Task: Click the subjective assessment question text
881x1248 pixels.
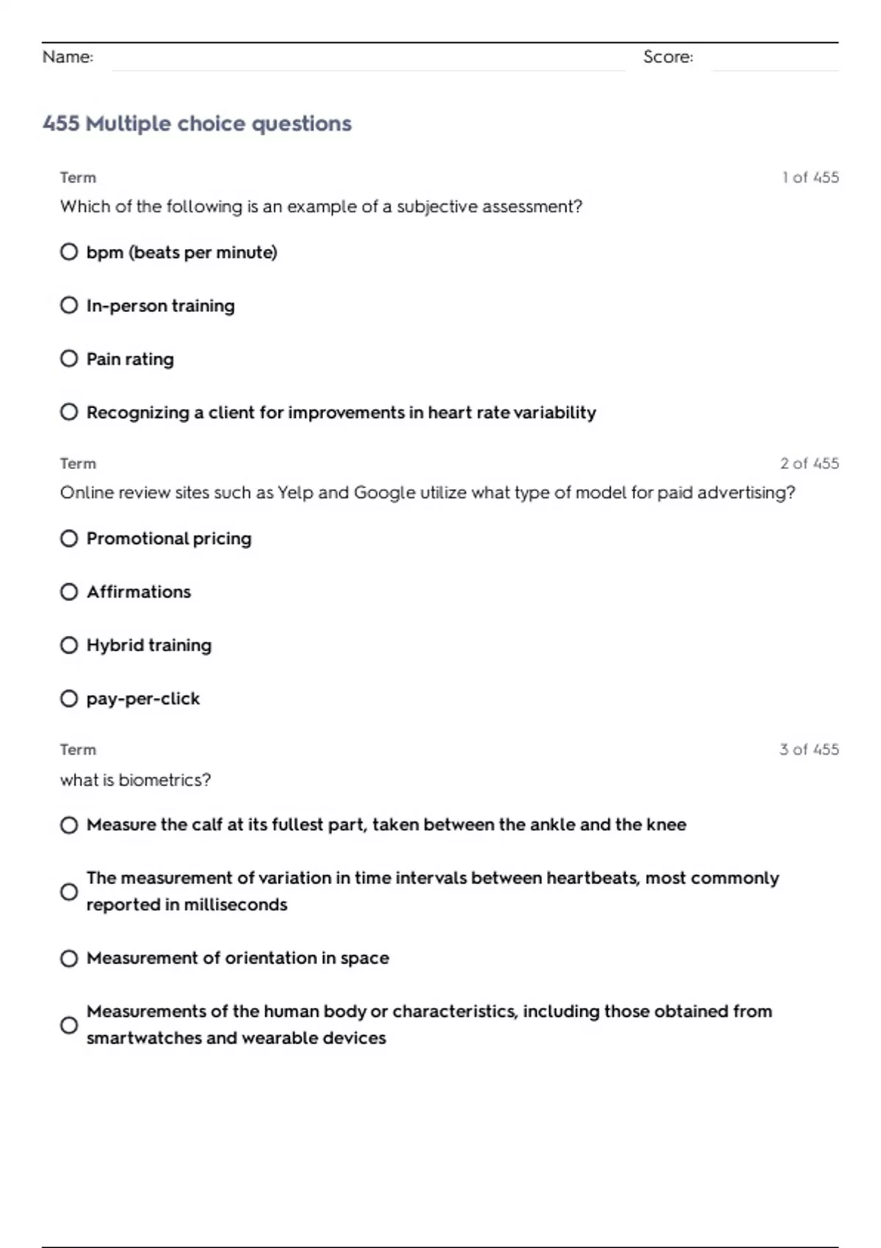Action: coord(321,207)
